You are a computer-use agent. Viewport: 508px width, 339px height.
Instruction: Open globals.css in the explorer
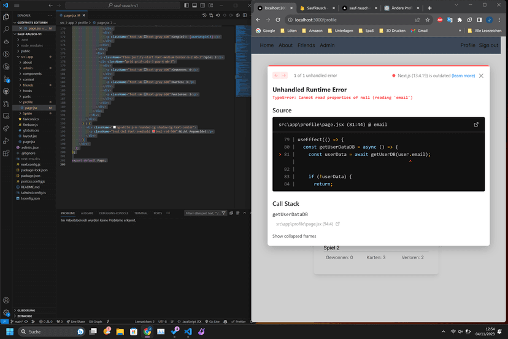click(x=31, y=130)
